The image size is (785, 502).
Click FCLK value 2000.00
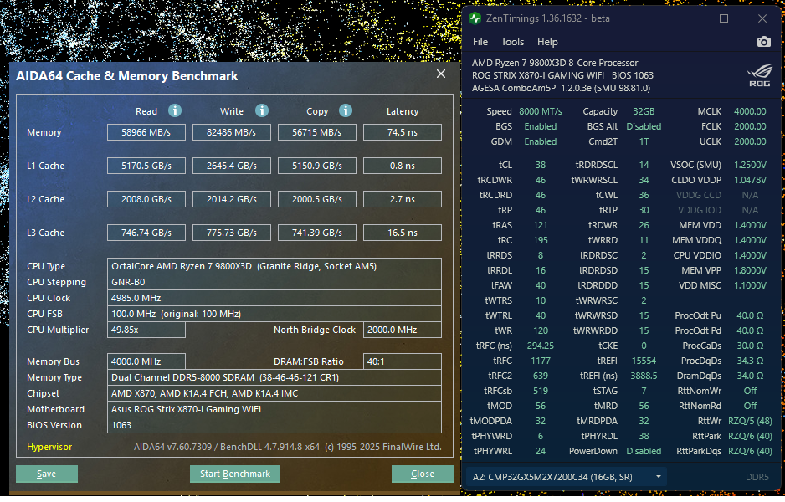[750, 126]
